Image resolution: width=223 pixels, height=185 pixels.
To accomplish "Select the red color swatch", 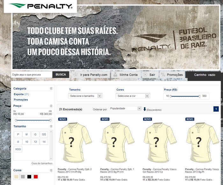I will pos(36,177).
